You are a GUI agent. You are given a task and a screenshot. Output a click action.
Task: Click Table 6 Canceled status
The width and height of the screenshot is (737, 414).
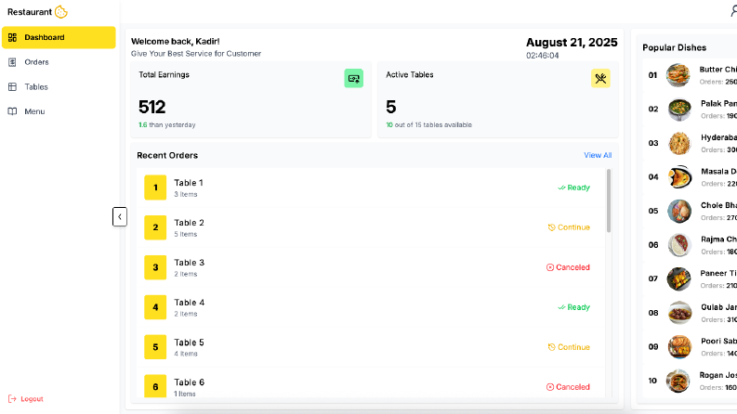[x=568, y=387]
